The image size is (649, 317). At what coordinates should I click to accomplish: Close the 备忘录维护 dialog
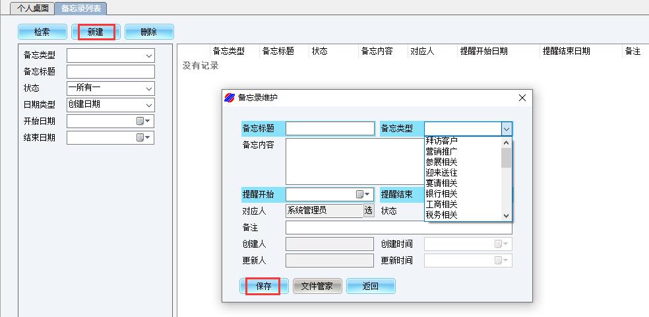point(522,98)
